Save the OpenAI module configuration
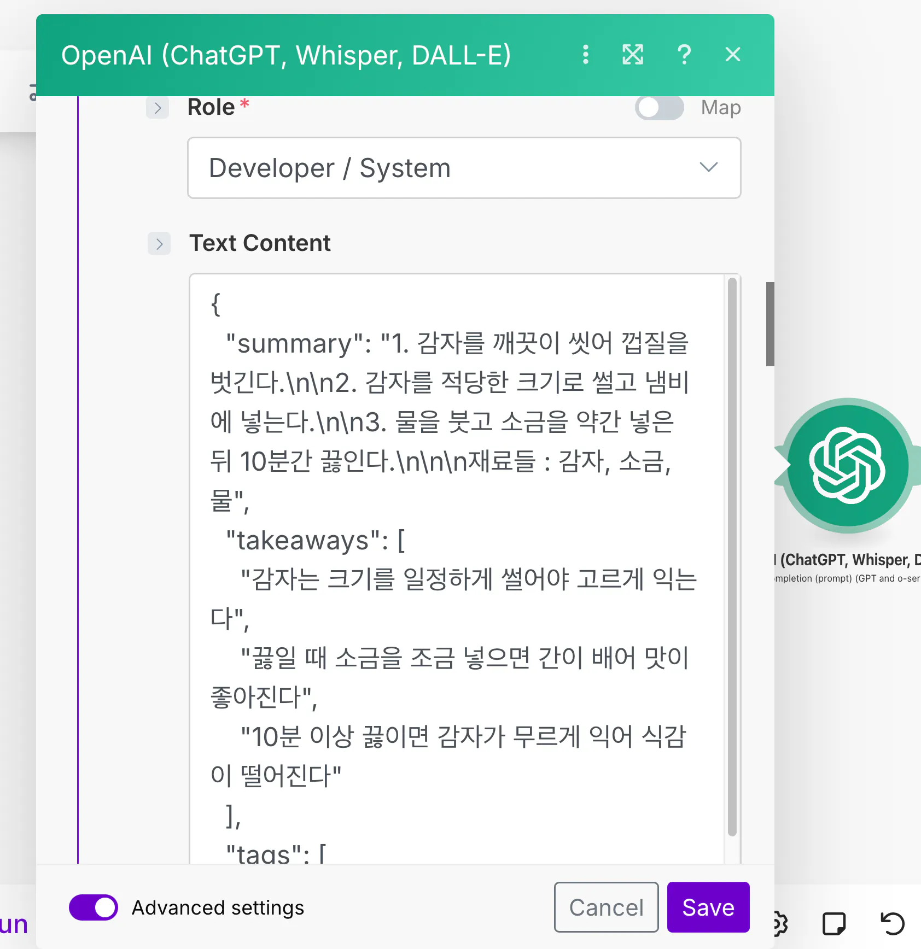This screenshot has height=949, width=921. (708, 907)
